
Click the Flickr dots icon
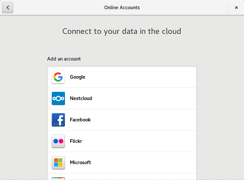coord(58,141)
